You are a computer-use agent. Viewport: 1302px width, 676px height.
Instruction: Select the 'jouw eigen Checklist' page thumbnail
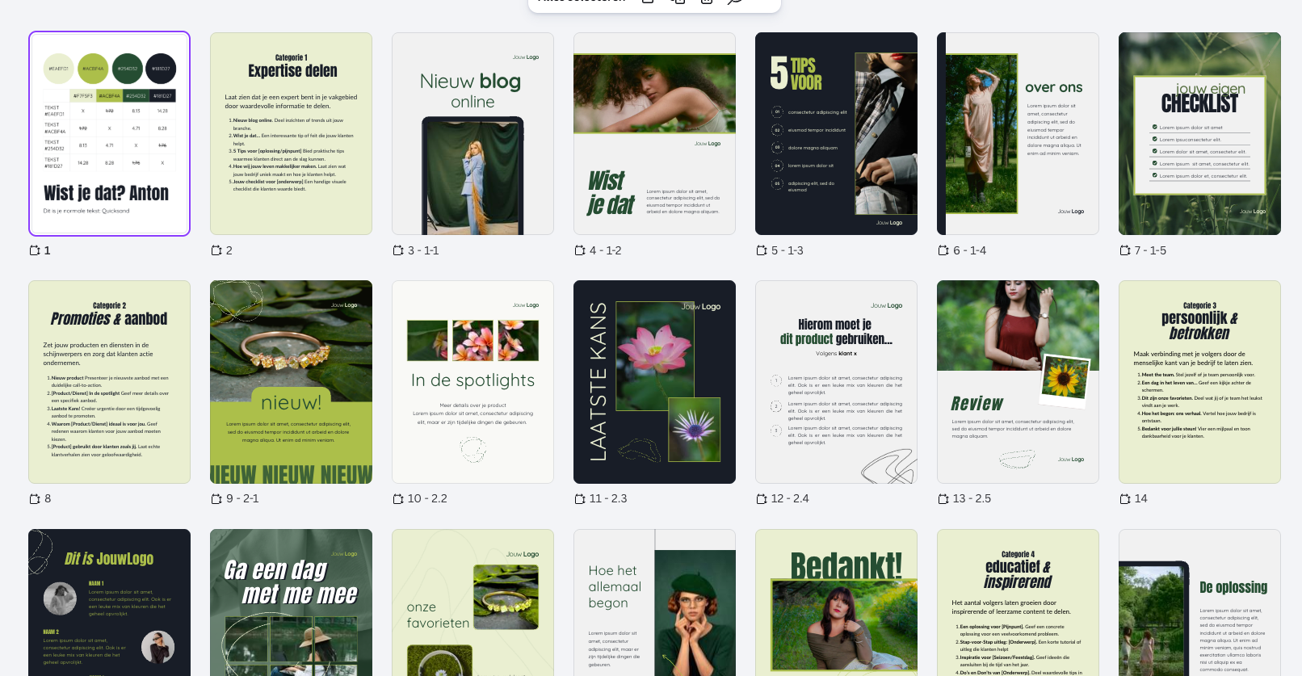(1199, 134)
